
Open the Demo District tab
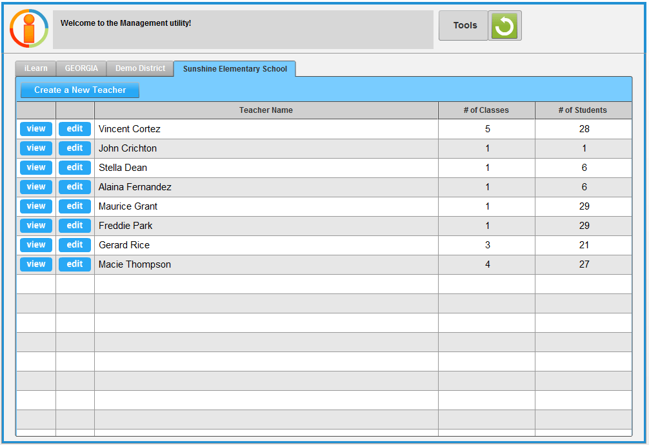[x=140, y=68]
